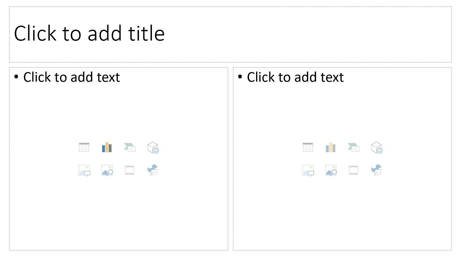Insert a table in the right placeholder
470x261 pixels.
click(x=308, y=147)
